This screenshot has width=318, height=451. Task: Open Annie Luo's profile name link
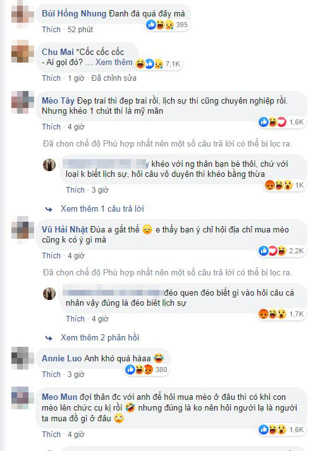coord(62,358)
